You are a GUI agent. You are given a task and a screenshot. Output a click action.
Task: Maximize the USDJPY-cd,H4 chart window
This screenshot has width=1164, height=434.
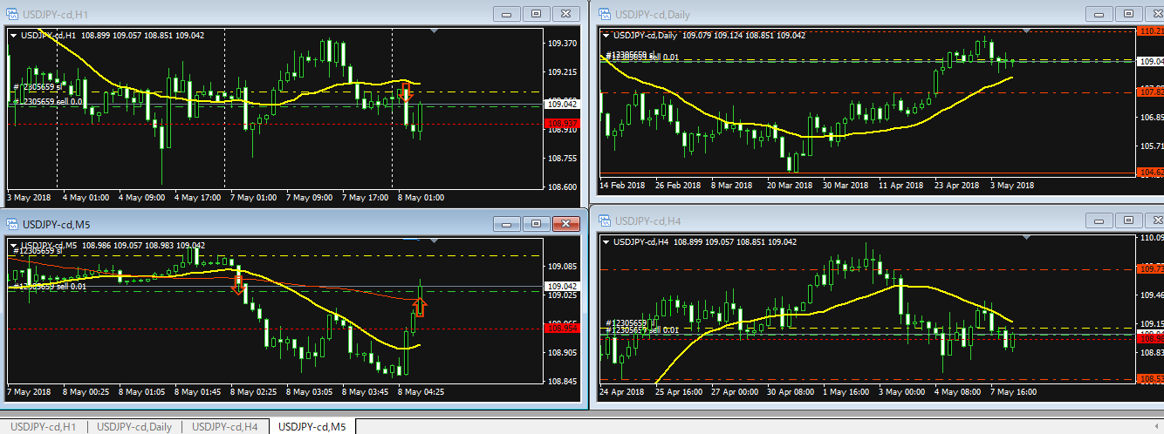coord(1128,220)
